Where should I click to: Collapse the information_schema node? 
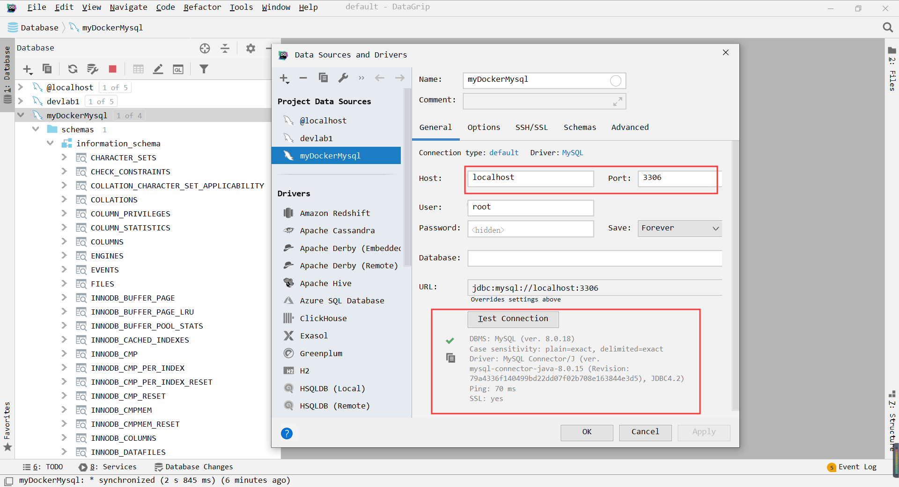(50, 143)
